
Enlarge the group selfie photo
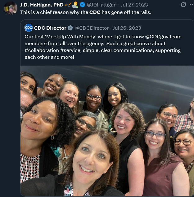(x=107, y=131)
